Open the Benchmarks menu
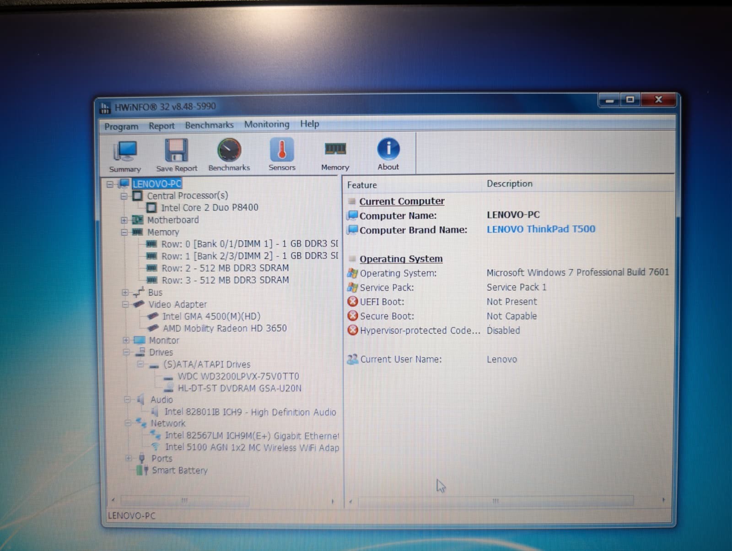This screenshot has width=732, height=551. point(209,125)
